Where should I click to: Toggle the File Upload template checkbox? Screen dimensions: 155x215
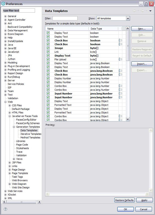[48, 59]
